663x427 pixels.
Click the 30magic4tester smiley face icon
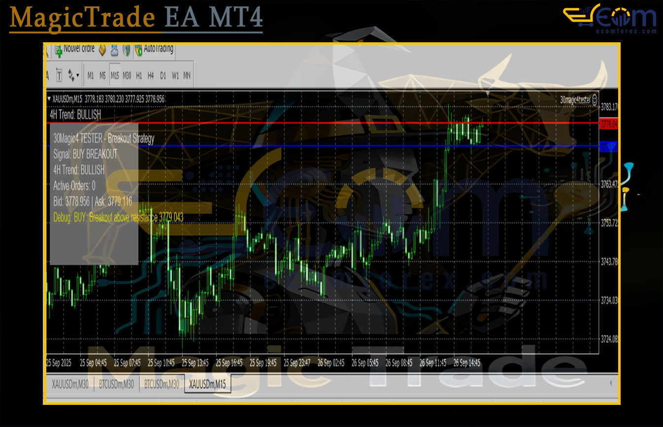(595, 99)
